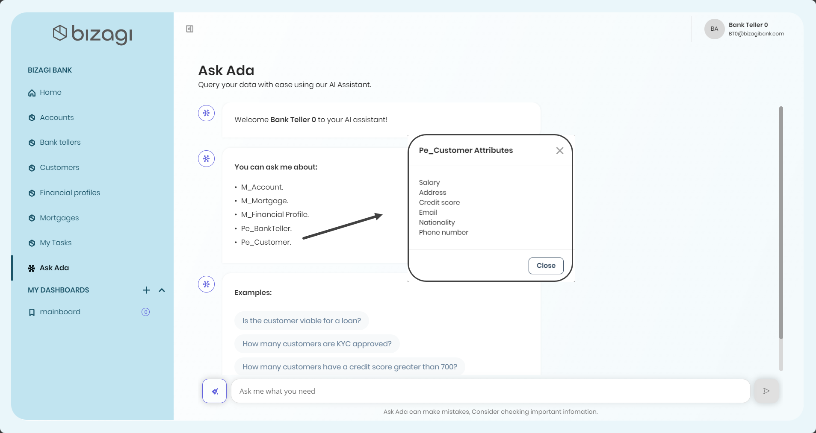The image size is (816, 433).
Task: Open the BA user avatar
Action: click(714, 29)
